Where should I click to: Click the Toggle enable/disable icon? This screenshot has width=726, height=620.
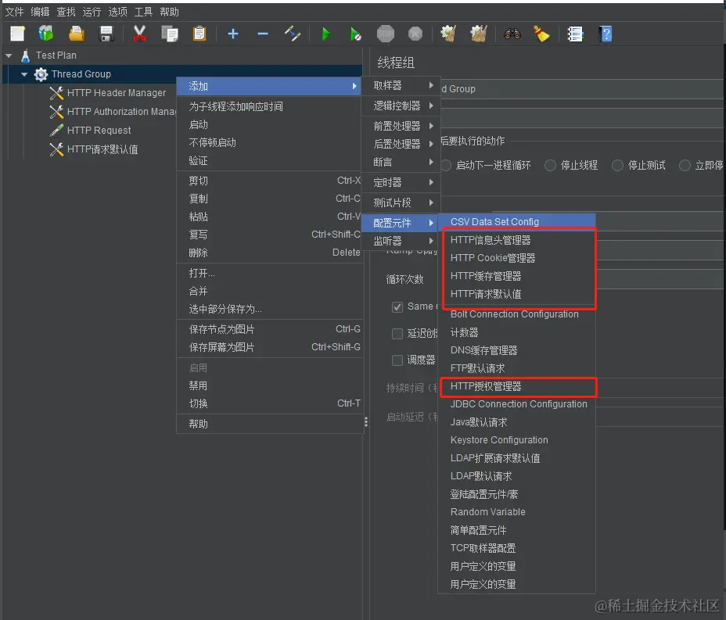[x=293, y=34]
